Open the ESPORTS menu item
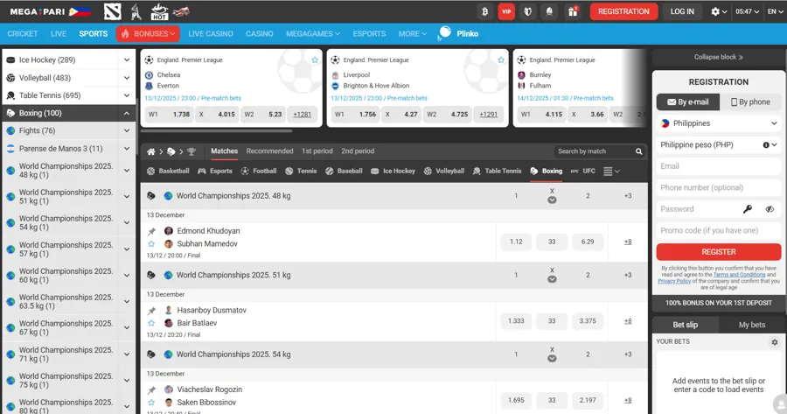Screen dimensions: 787x414 (369, 33)
